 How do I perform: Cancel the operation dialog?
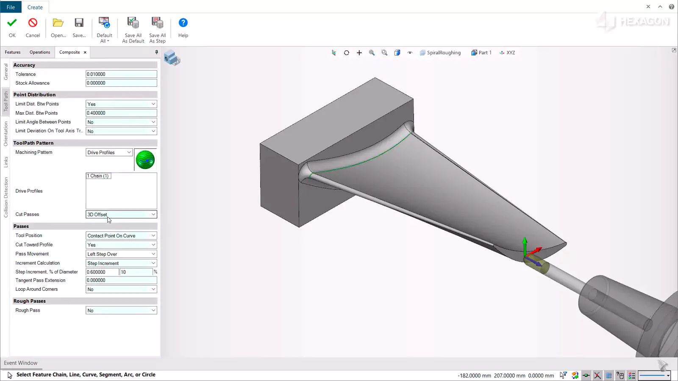coord(33,28)
